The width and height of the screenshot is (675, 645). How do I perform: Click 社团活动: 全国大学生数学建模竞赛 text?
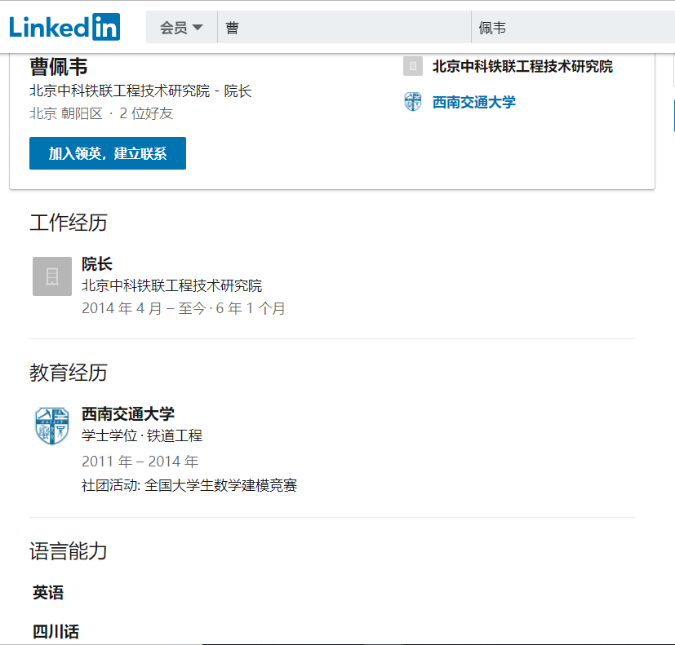click(189, 485)
